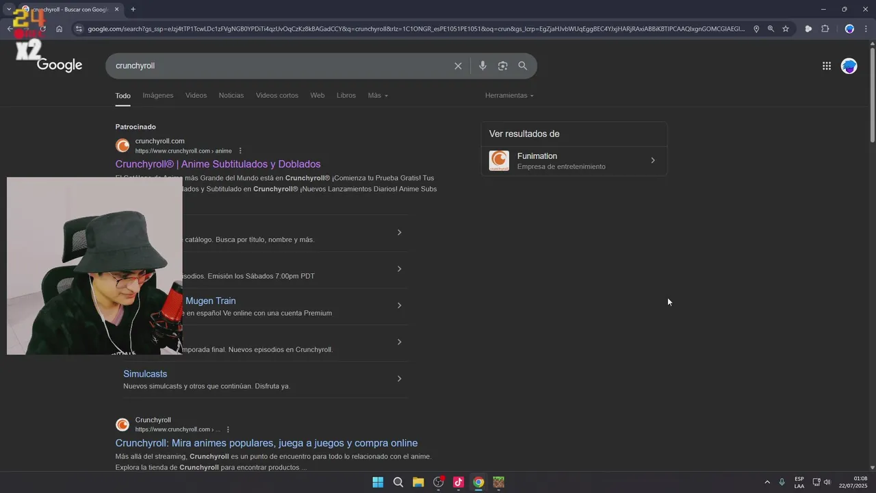876x493 pixels.
Task: Open the Google apps grid
Action: click(827, 66)
